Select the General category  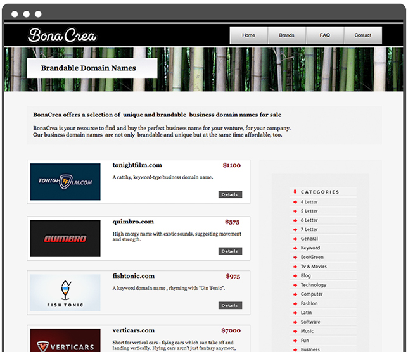(x=309, y=239)
